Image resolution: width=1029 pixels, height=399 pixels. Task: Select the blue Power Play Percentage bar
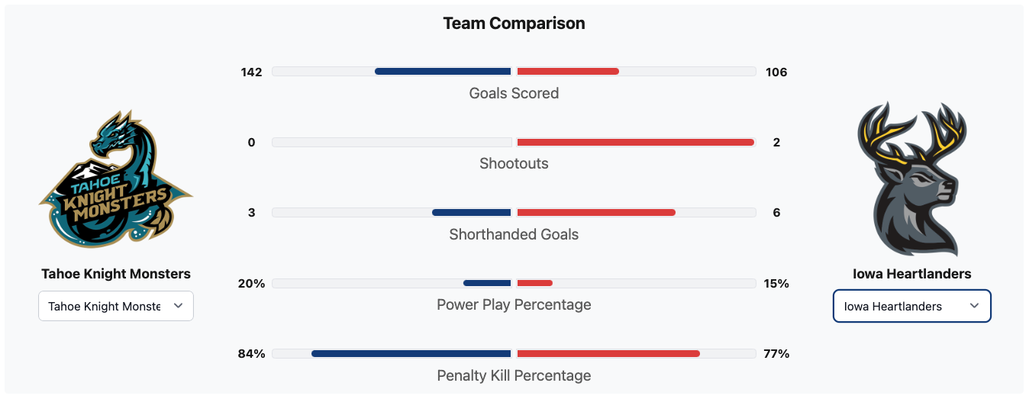point(487,283)
